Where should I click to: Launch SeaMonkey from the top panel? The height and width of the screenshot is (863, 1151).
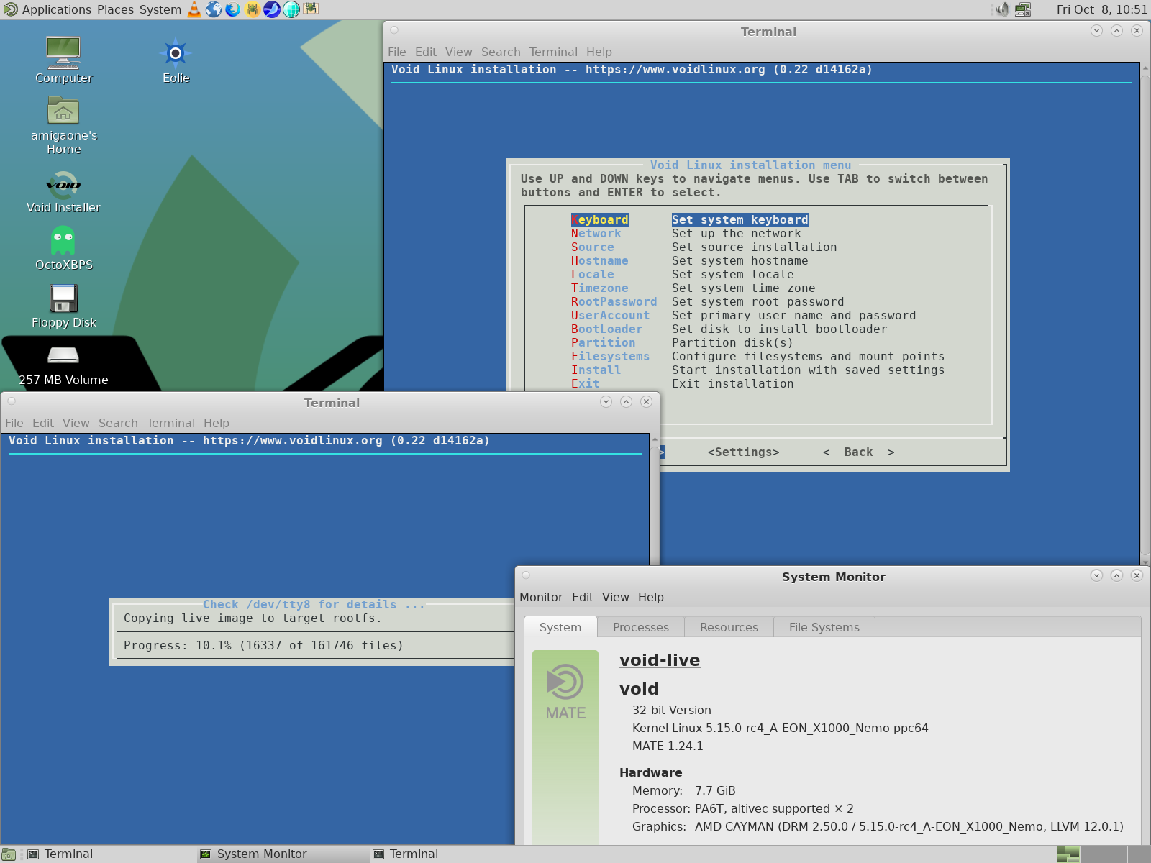coord(272,9)
